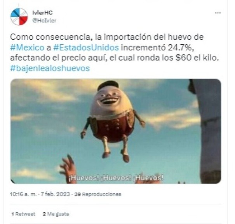Open the #bajenlealoshuevos hashtag
The image size is (235, 224).
[50, 68]
